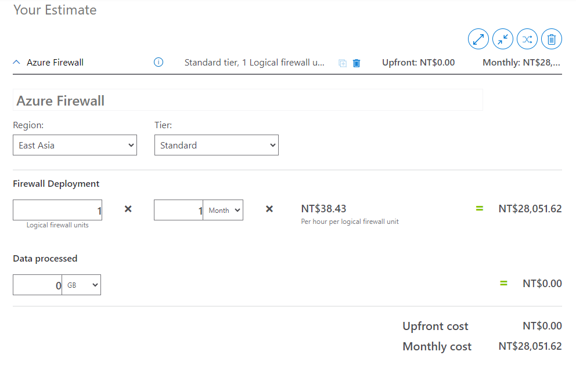Open the Month time unit dropdown
This screenshot has height=366, width=576.
223,210
